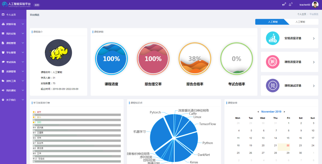Image resolution: width=322 pixels, height=164 pixels.
Task: Click the yellow elephant course logo
Action: [58, 53]
